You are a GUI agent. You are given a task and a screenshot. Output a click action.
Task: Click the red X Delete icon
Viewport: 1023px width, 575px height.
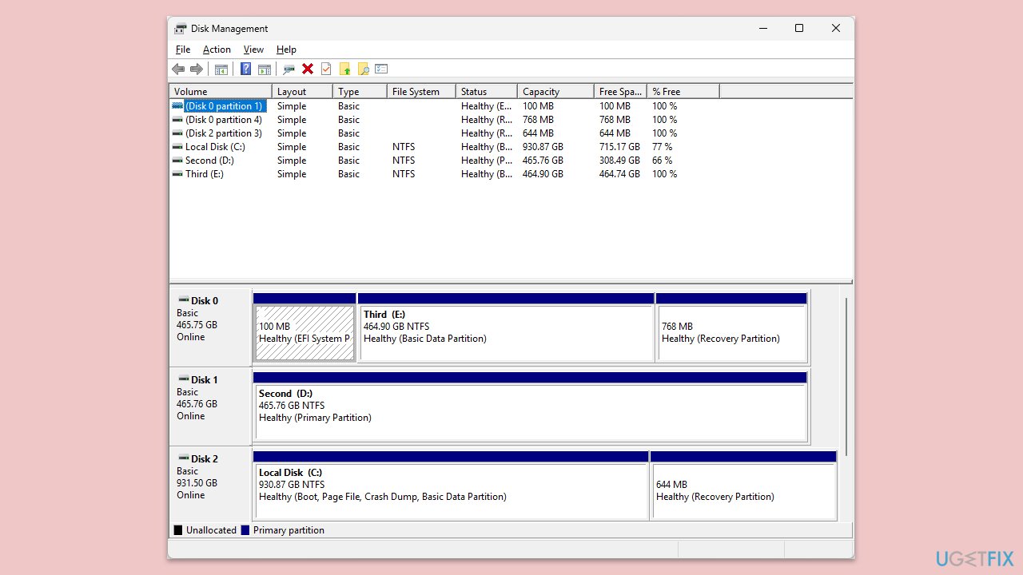pos(308,69)
